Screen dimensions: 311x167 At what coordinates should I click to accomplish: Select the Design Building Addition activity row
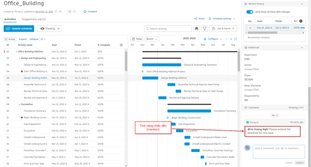click(64, 78)
